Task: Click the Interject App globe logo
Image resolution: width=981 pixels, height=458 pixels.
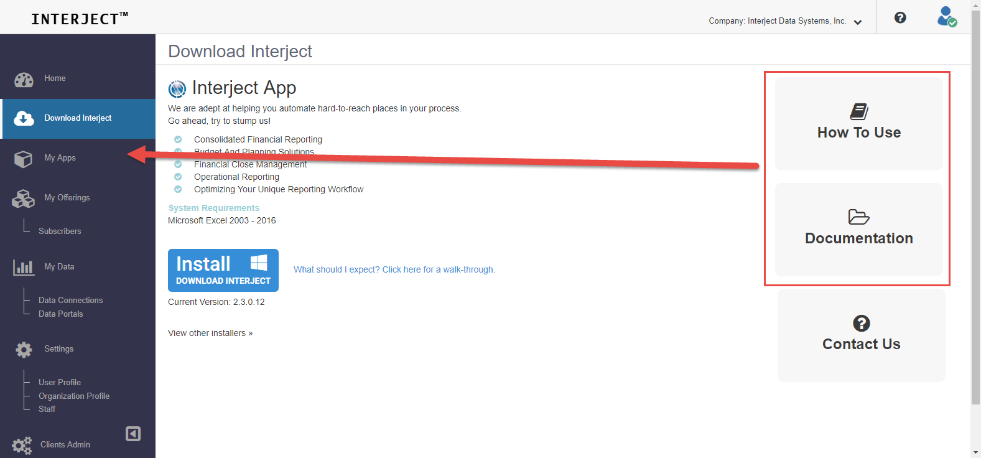Action: [177, 89]
